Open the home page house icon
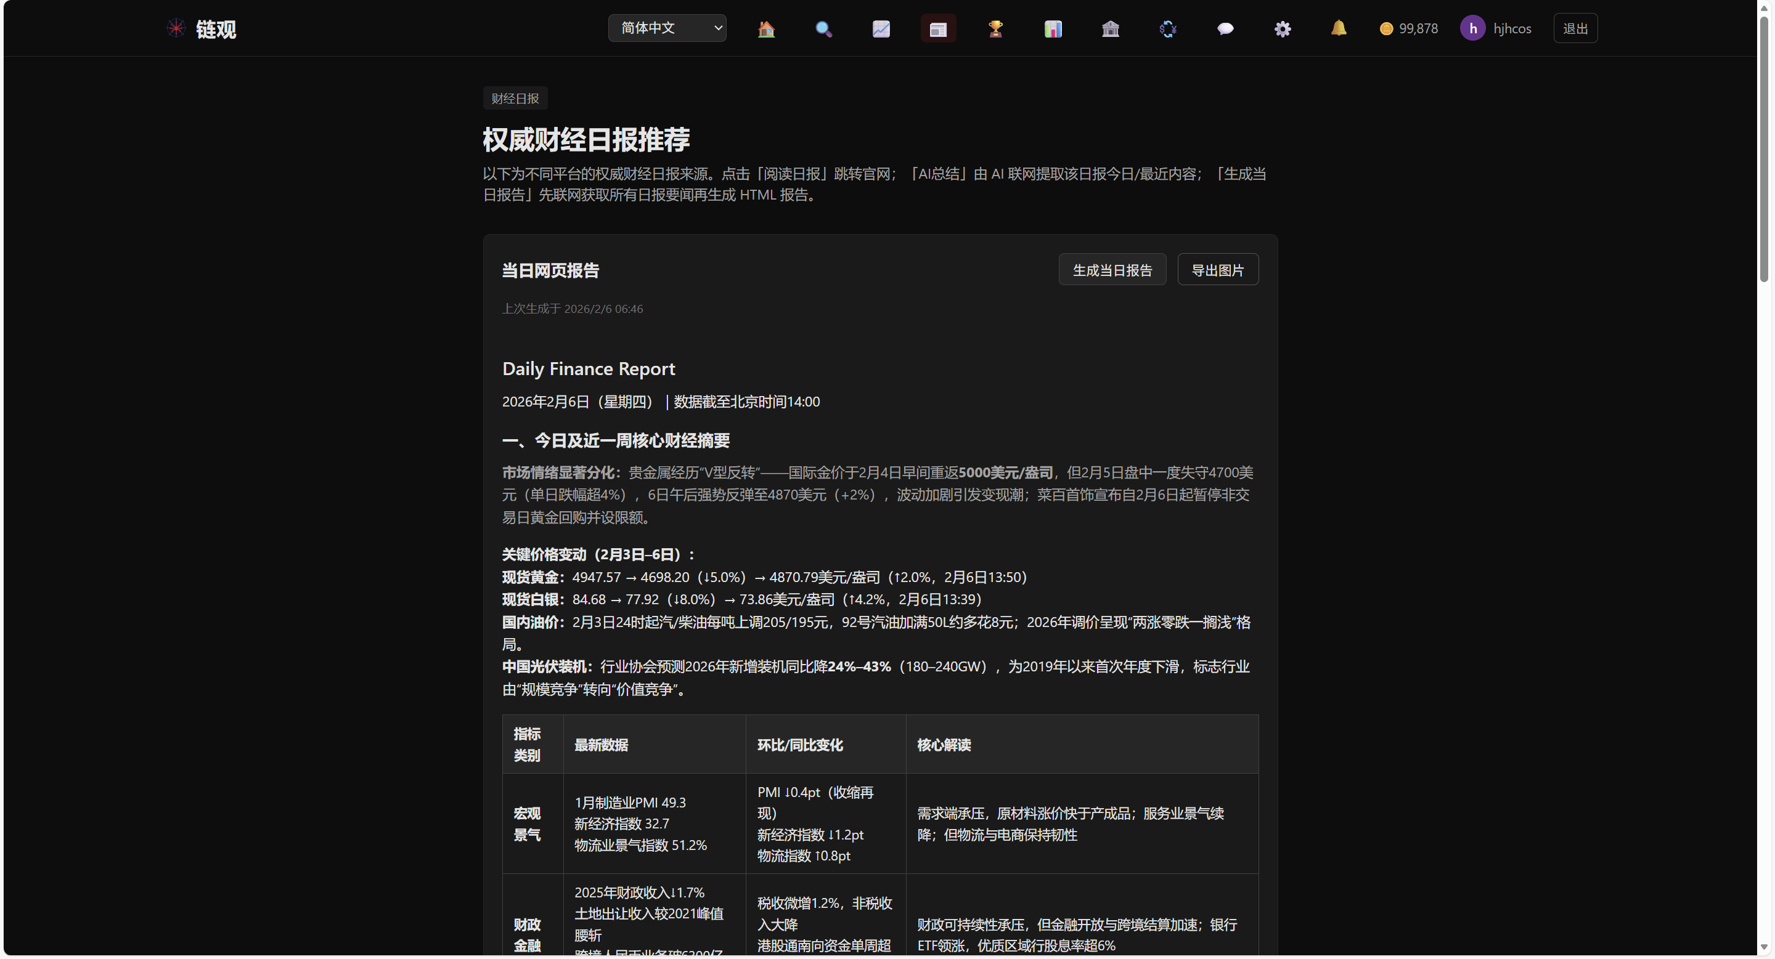 click(x=765, y=29)
